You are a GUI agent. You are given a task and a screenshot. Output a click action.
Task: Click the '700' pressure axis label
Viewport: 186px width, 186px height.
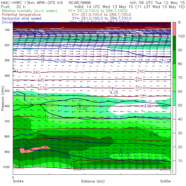click(7, 121)
